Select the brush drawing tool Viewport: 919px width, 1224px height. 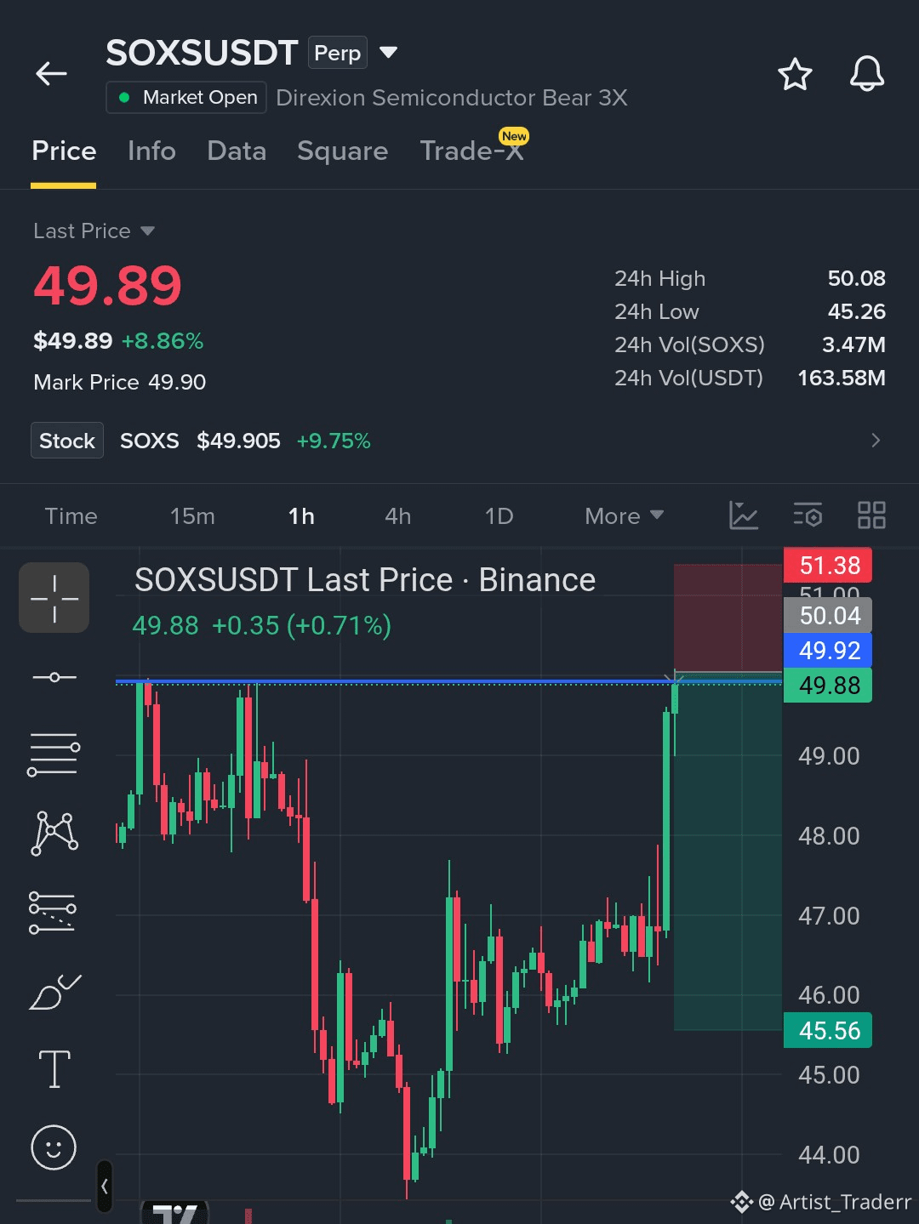(54, 991)
